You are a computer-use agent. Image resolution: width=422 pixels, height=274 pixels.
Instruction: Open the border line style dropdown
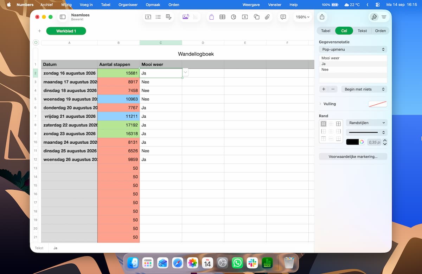(366, 132)
